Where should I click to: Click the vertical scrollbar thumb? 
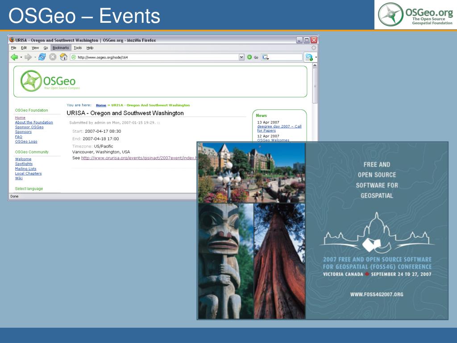(x=315, y=86)
